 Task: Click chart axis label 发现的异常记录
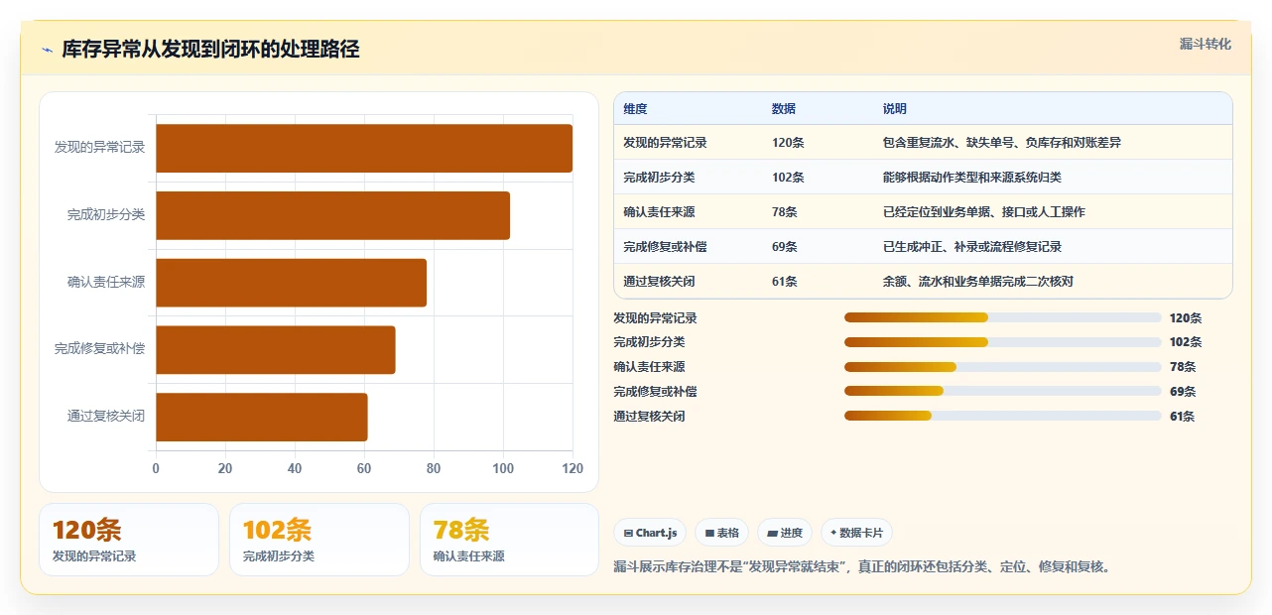point(99,148)
